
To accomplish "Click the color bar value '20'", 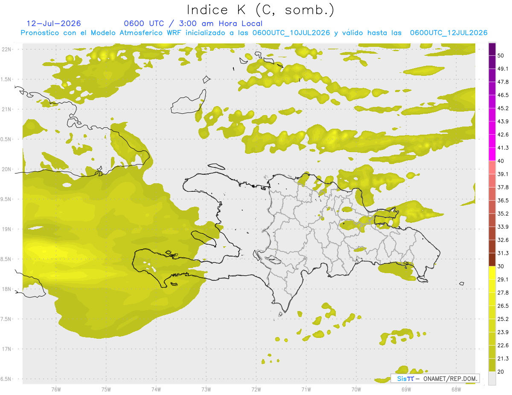I will coord(501,372).
